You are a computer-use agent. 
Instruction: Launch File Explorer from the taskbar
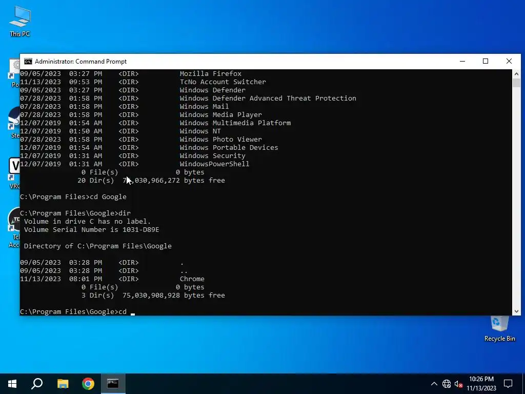(63, 384)
